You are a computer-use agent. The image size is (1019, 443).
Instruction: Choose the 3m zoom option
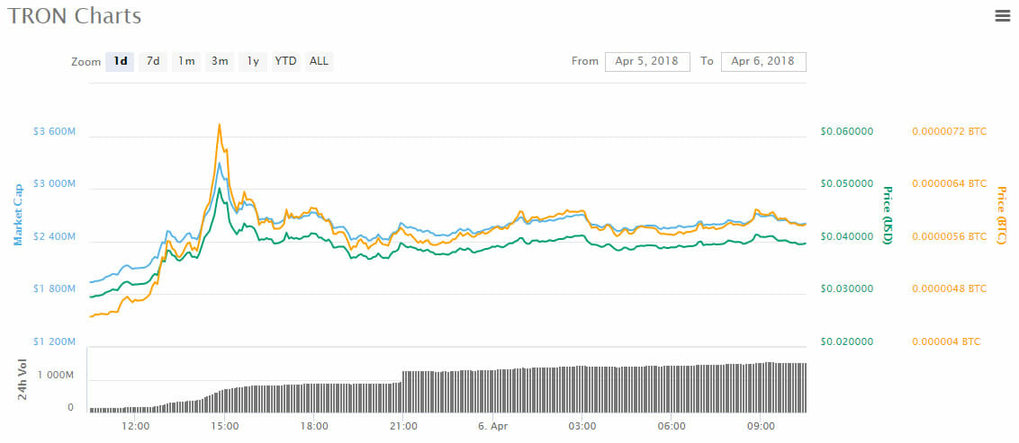click(220, 61)
